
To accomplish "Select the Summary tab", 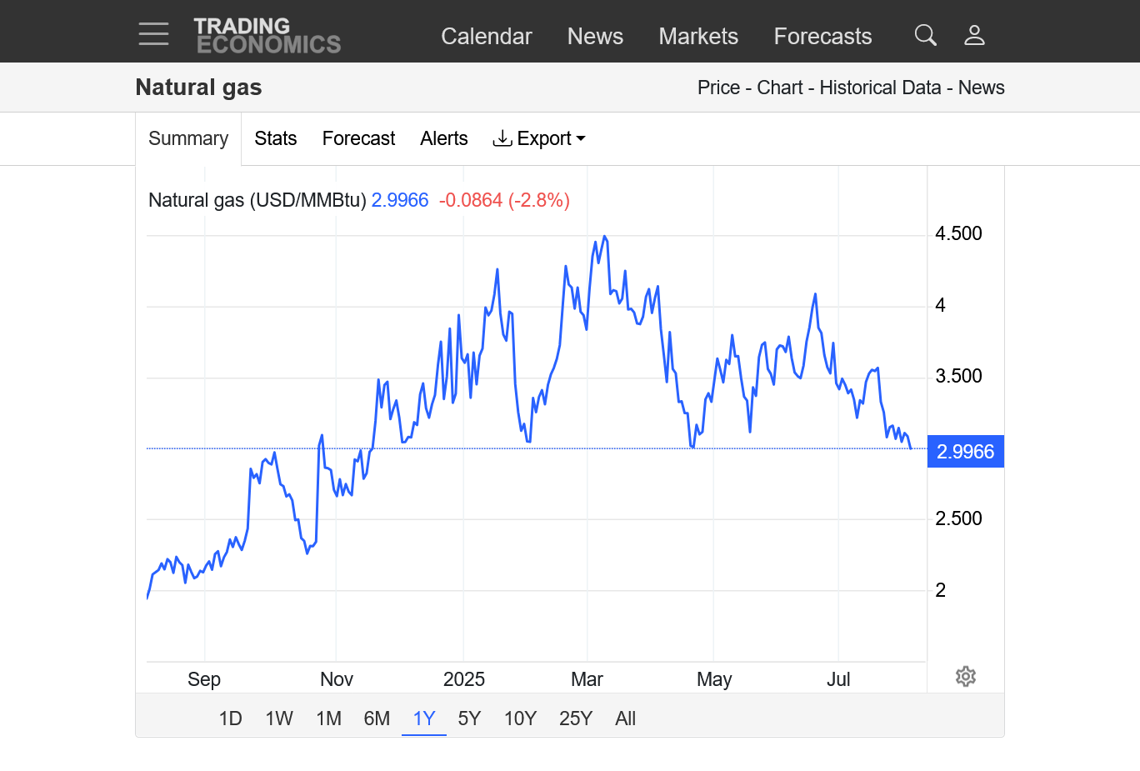I will coord(188,138).
